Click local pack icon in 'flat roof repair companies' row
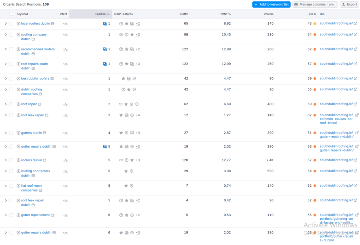The height and width of the screenshot is (245, 360). (131, 186)
